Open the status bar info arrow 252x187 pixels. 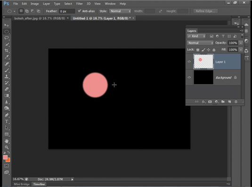point(72,179)
